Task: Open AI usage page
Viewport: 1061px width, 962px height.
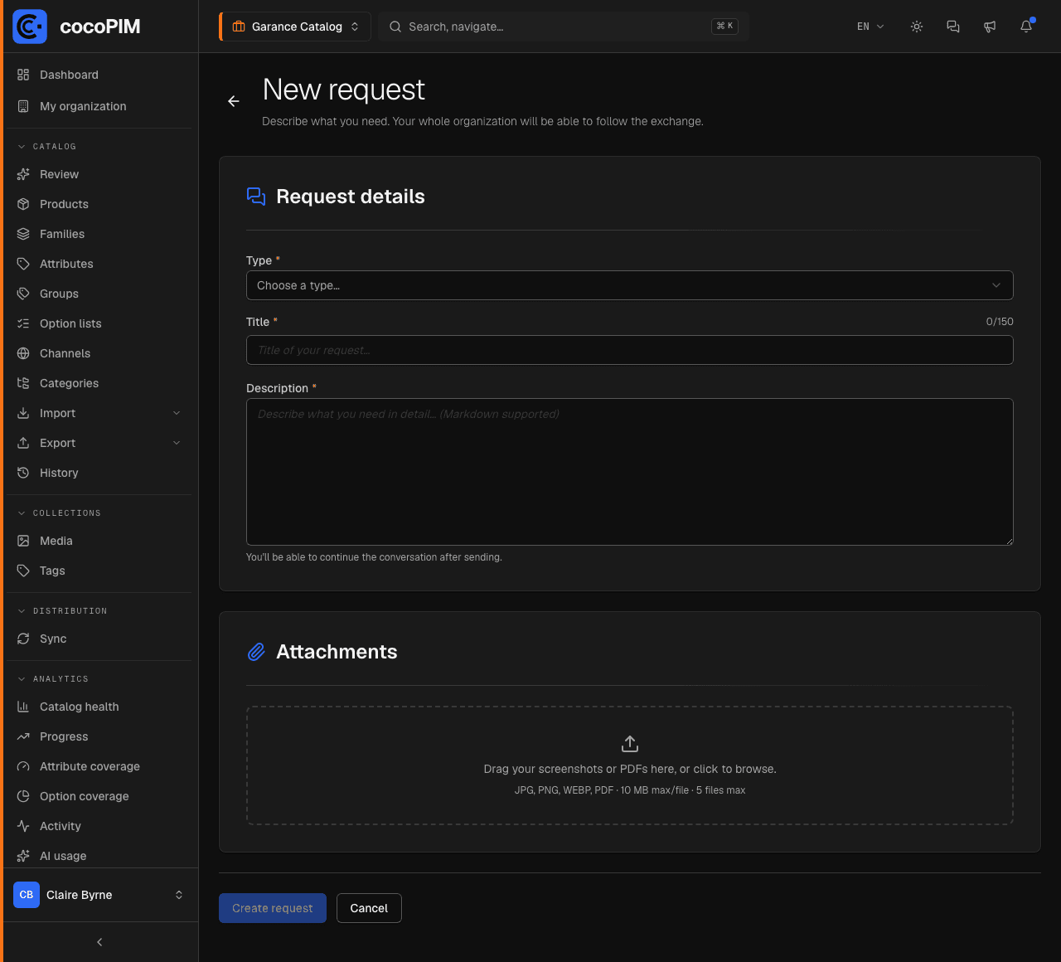Action: click(99, 856)
